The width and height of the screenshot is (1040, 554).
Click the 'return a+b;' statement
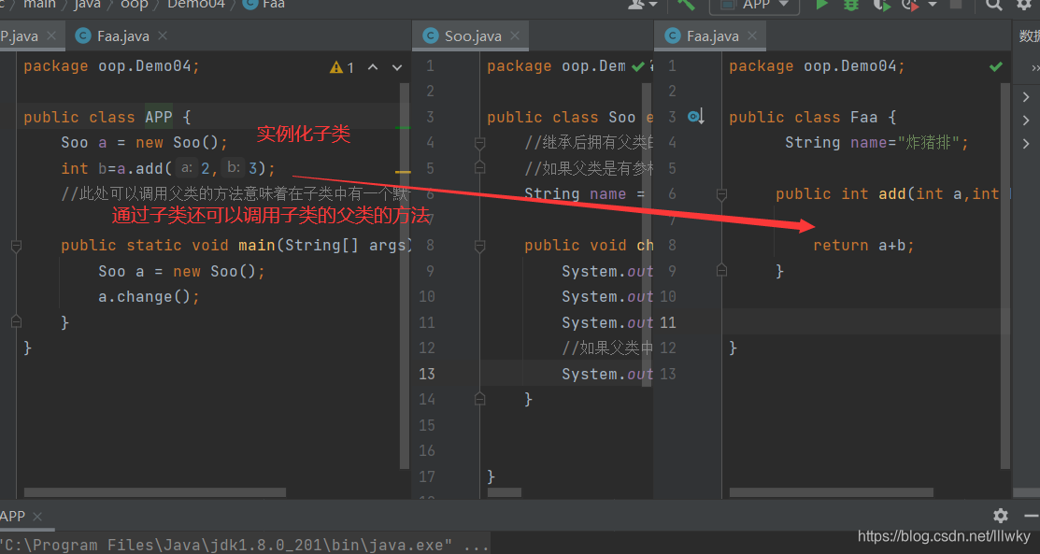[x=863, y=246]
